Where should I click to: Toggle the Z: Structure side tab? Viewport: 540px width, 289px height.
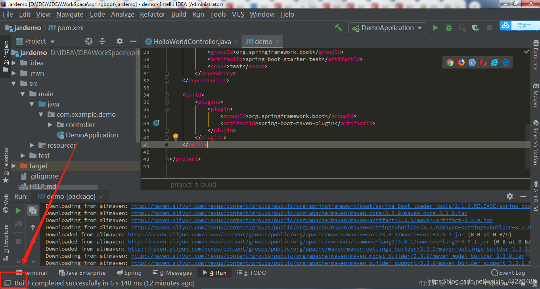[x=6, y=242]
